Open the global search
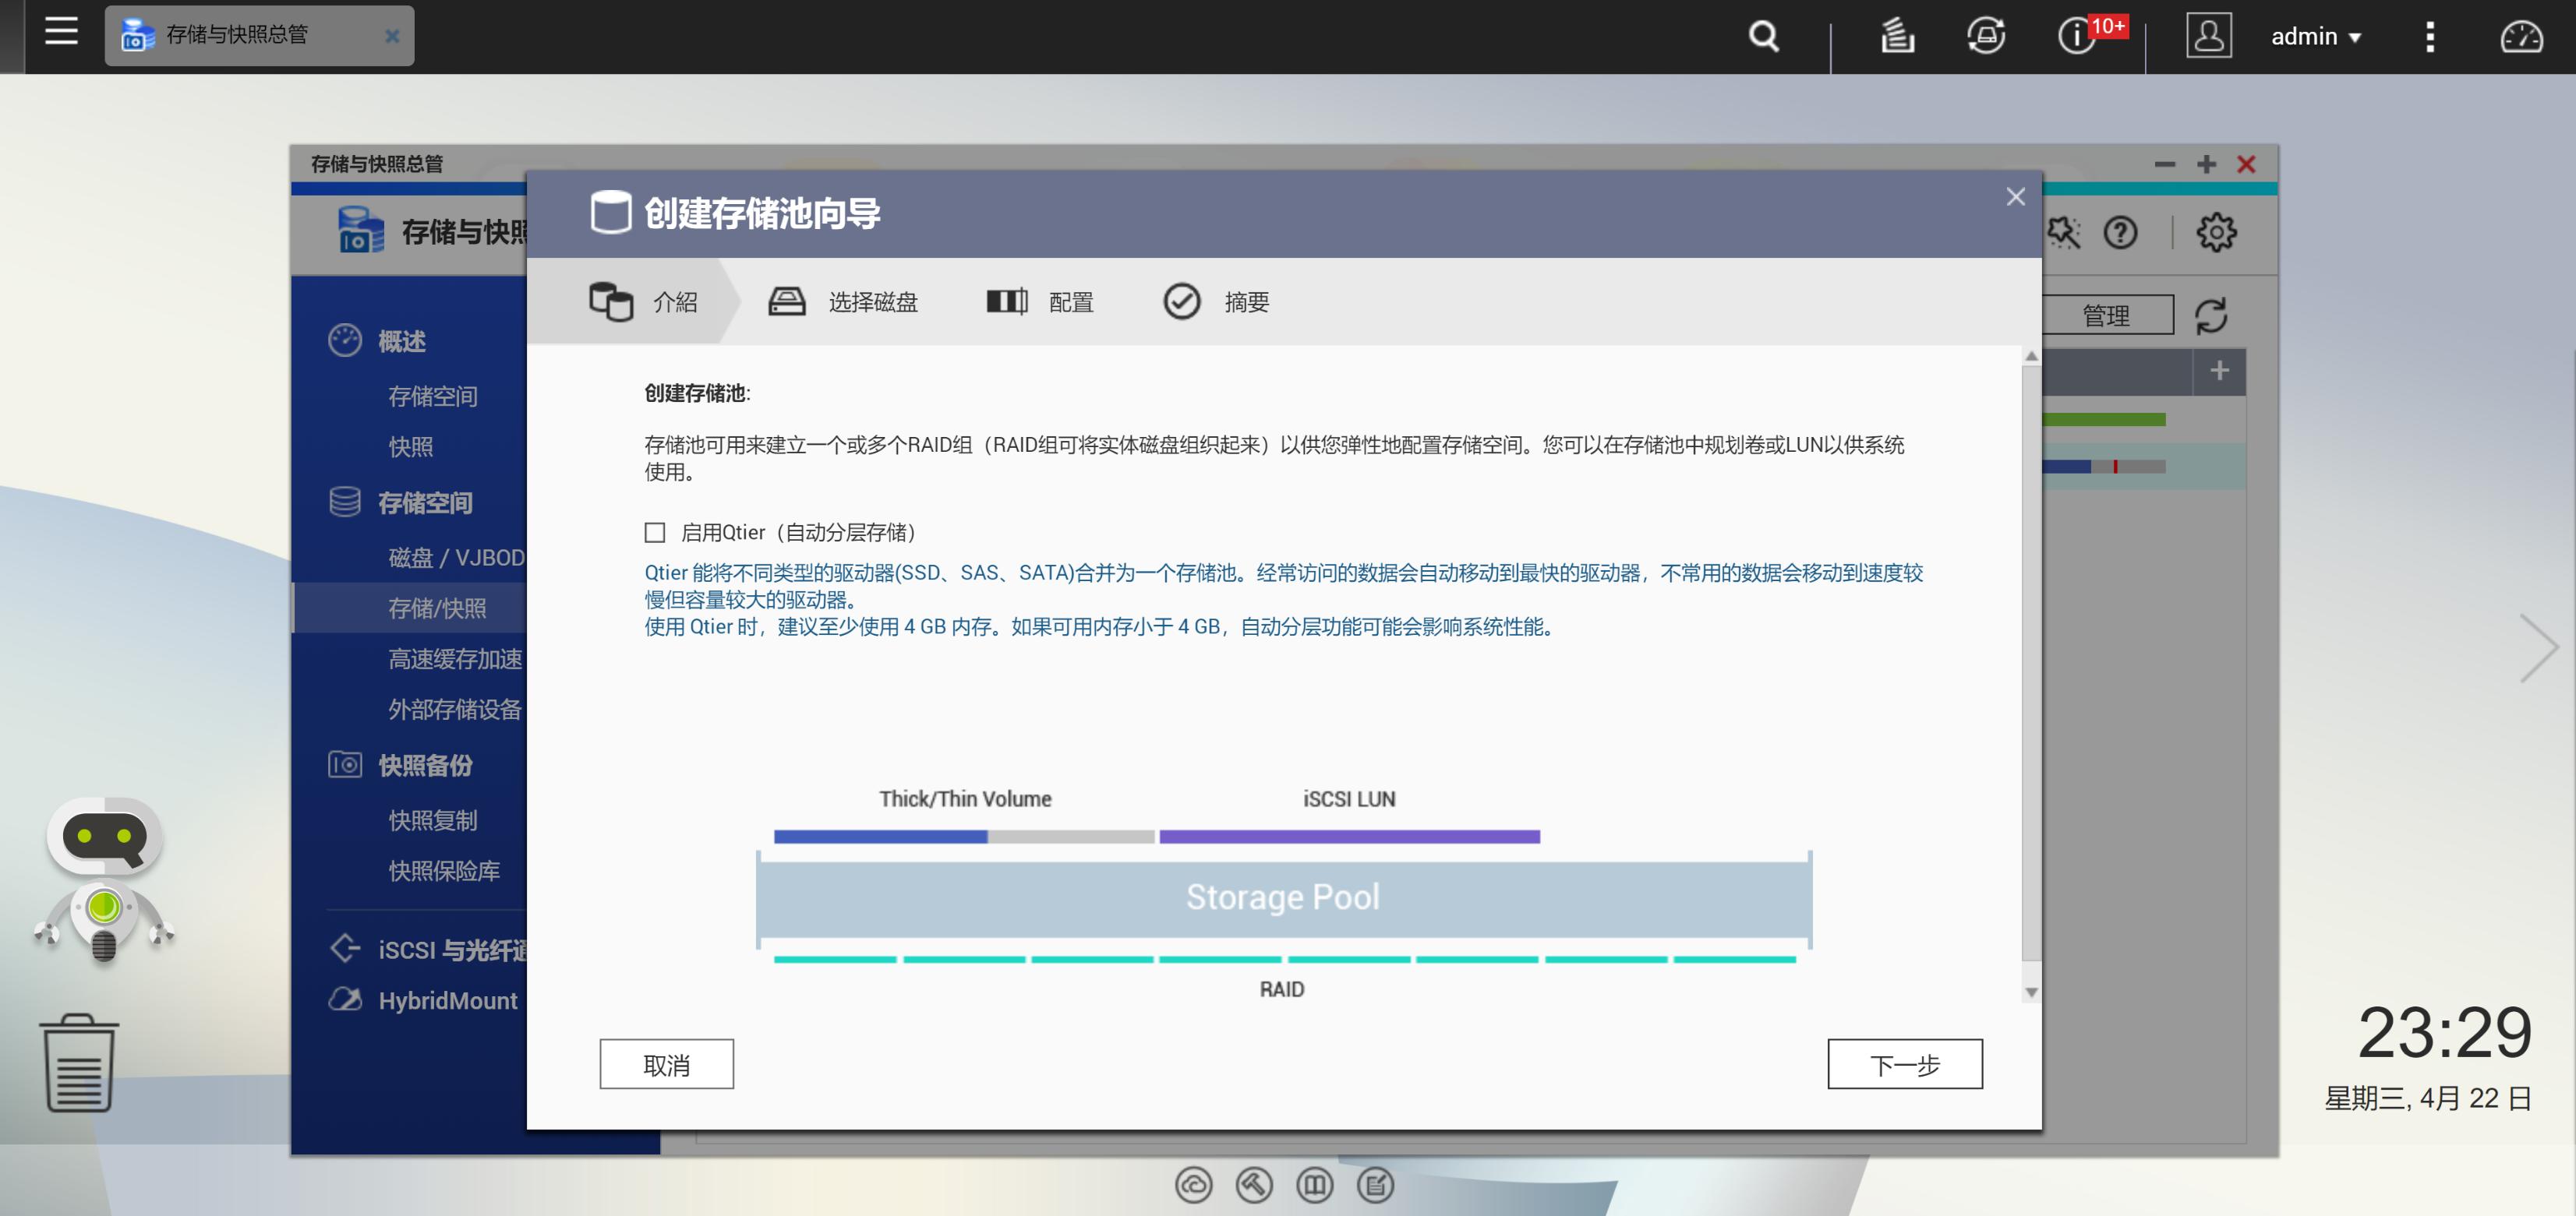The width and height of the screenshot is (2576, 1216). tap(1764, 36)
